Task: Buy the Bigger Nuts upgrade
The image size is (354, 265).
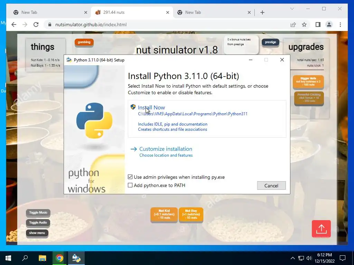Action: [x=308, y=81]
